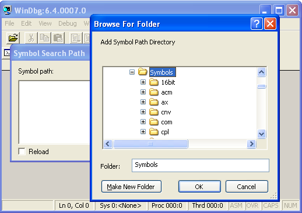
Task: Click the Cut scissors toolbar icon
Action: point(31,38)
